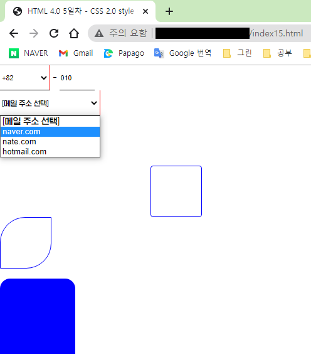The height and width of the screenshot is (357, 311).
Task: Click the forward navigation arrow
Action: [x=34, y=33]
